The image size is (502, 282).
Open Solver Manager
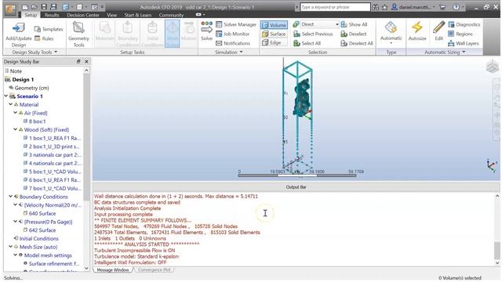236,24
